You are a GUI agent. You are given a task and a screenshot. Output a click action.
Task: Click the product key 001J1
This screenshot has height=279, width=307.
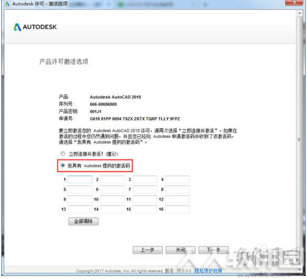coord(96,111)
